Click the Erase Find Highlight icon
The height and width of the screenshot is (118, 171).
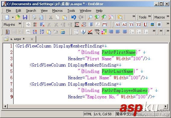(x=111, y=17)
